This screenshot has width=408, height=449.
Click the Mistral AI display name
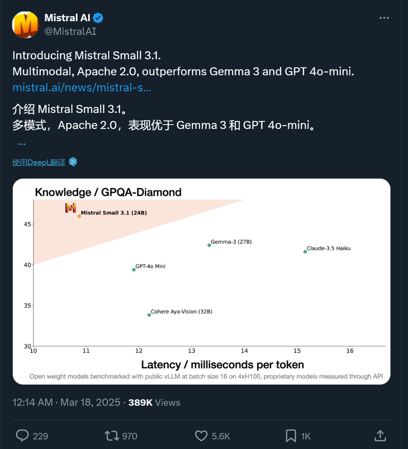click(x=67, y=18)
